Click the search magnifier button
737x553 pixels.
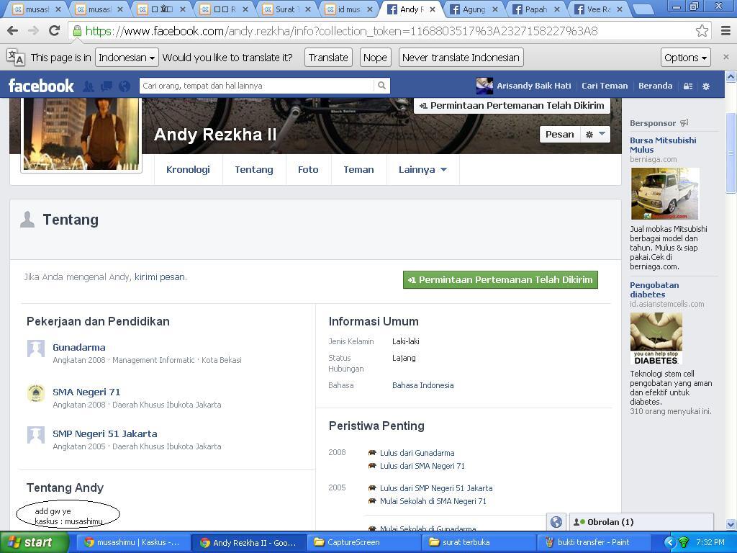click(x=381, y=86)
